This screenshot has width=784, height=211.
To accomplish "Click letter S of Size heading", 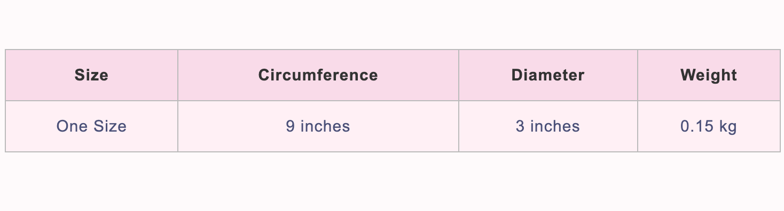I will coord(80,75).
